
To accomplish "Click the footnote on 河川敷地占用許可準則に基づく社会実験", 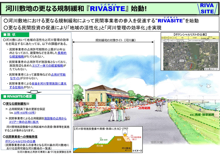I will point(44,152).
